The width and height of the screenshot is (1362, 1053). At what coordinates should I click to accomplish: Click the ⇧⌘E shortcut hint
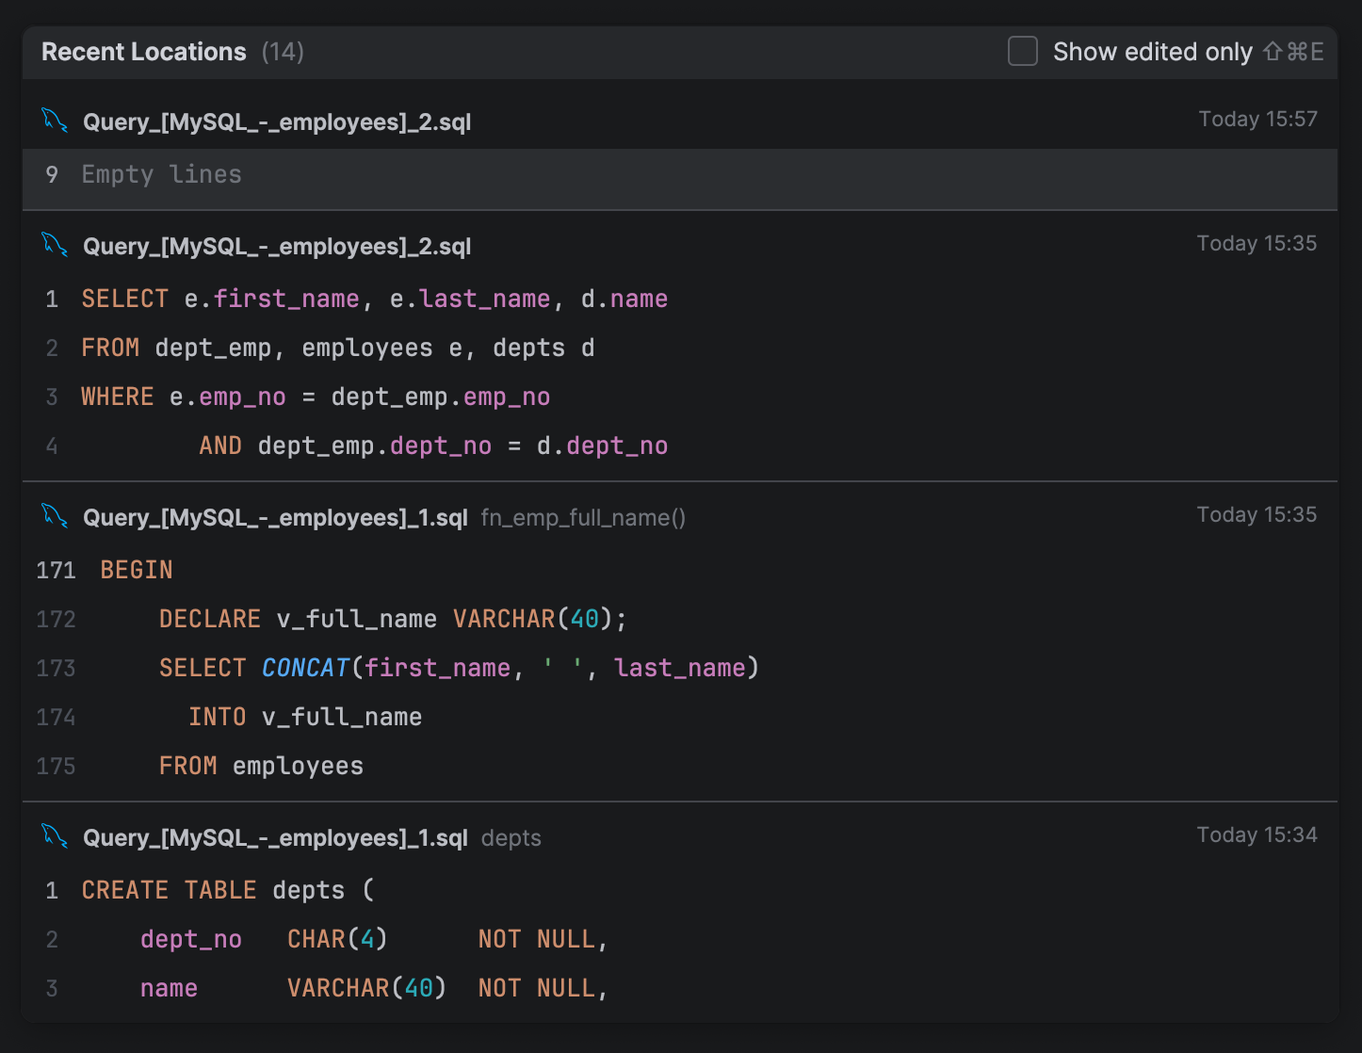[x=1293, y=52]
